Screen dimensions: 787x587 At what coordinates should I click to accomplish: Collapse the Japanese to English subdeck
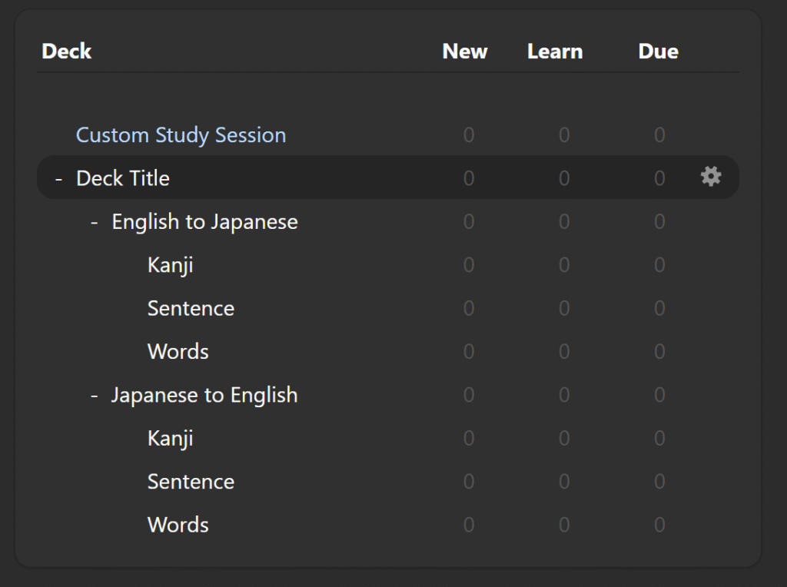tap(95, 395)
